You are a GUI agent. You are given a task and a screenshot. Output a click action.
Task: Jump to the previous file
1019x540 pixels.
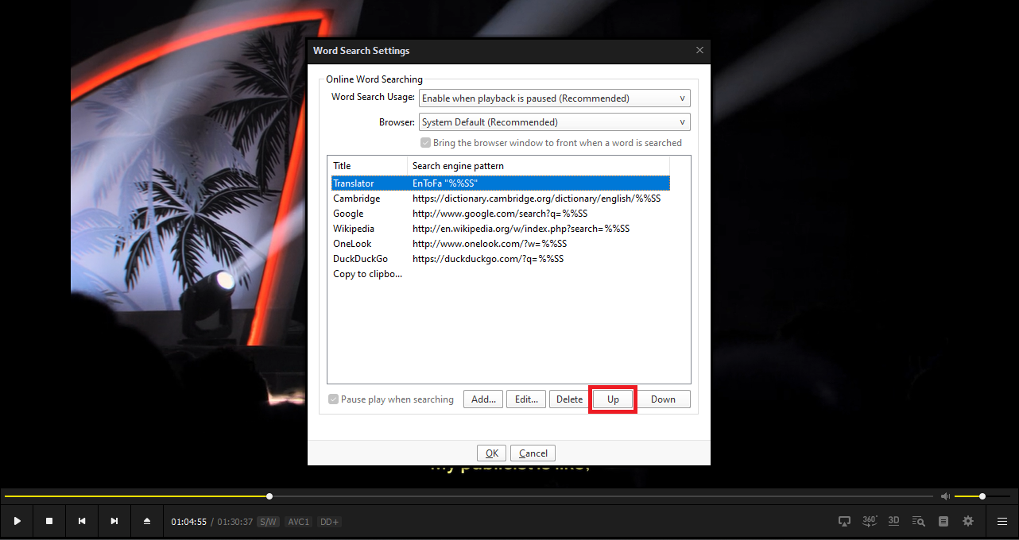click(x=82, y=521)
